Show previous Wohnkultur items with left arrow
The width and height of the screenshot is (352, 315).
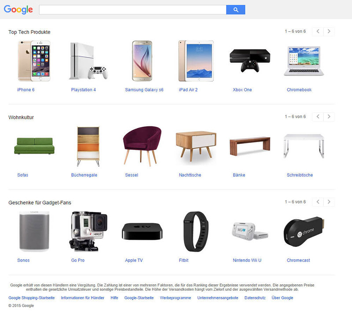point(318,117)
